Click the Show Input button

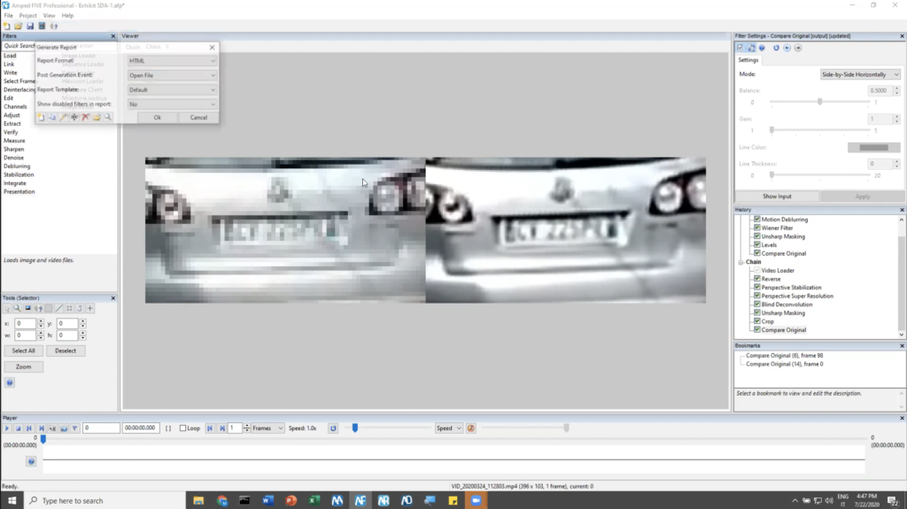coord(777,197)
